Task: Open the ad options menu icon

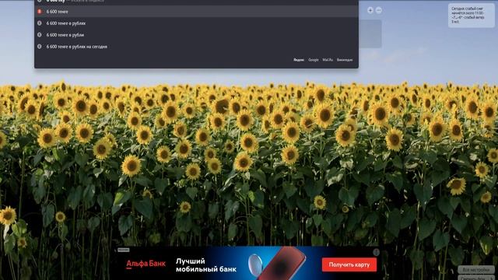Action: click(x=377, y=252)
